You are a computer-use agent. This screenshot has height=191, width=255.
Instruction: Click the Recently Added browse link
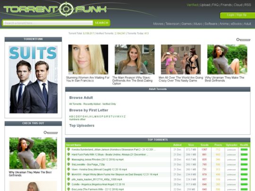92,104
